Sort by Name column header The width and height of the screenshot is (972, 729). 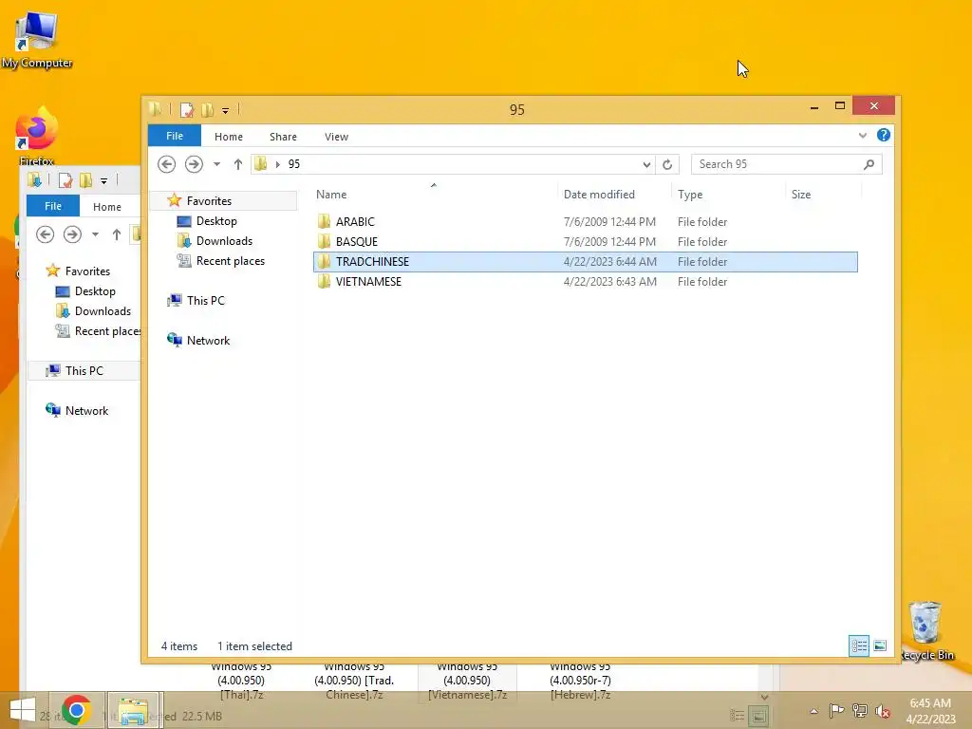coord(434,194)
